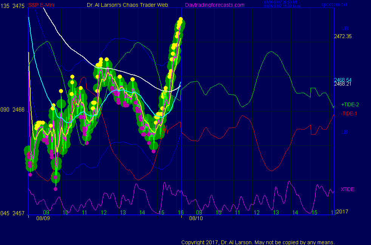
Task: Select the S&P E-Mini chart label
Action: point(41,5)
